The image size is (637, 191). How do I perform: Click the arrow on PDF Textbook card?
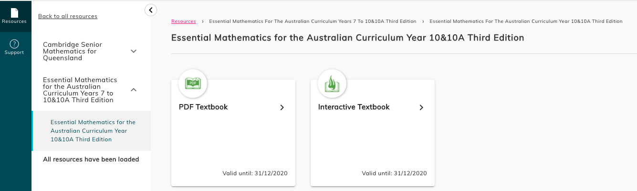282,107
